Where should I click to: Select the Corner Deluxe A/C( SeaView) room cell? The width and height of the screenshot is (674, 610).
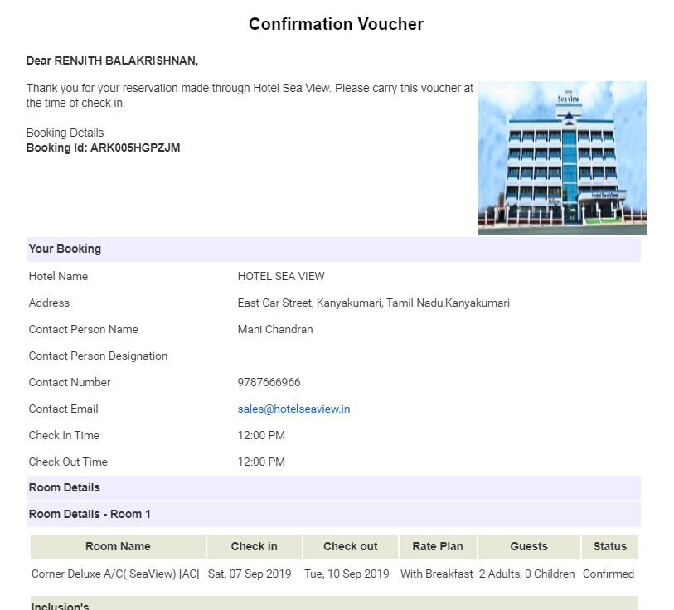(x=115, y=574)
